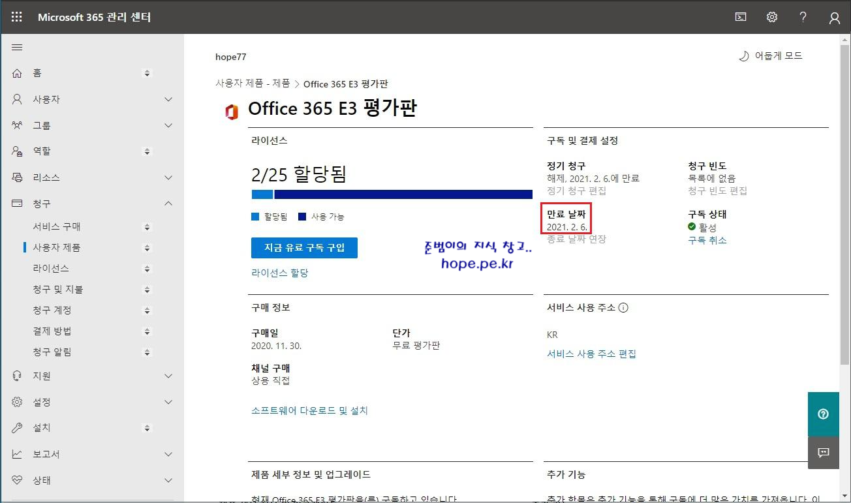Open the account profile icon
851x503 pixels.
[x=835, y=18]
